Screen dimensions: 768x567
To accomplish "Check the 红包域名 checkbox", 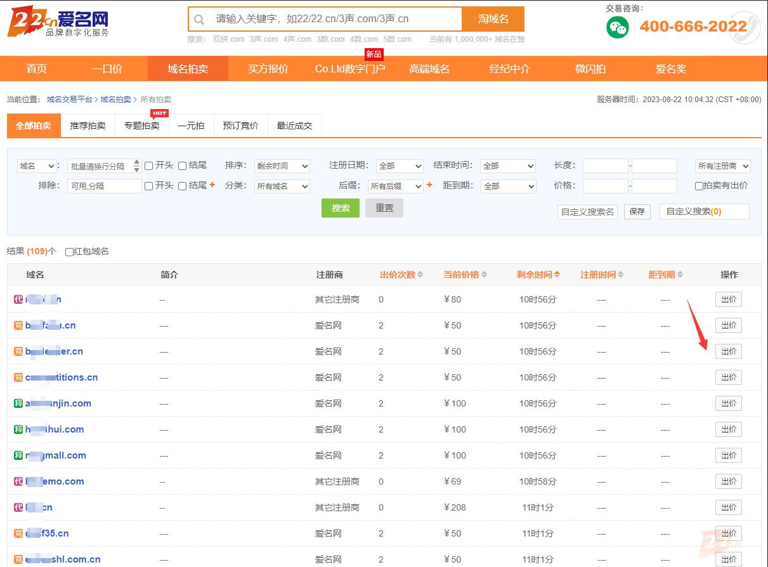I will 70,252.
